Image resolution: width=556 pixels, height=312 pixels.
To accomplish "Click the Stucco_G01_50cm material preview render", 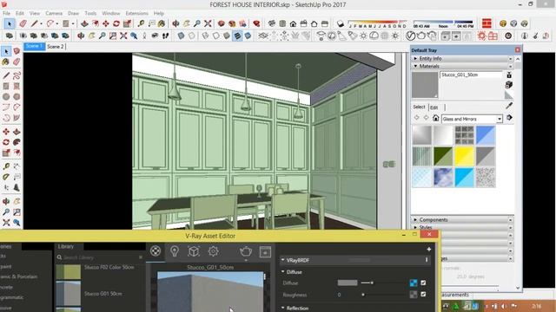I will coord(210,292).
